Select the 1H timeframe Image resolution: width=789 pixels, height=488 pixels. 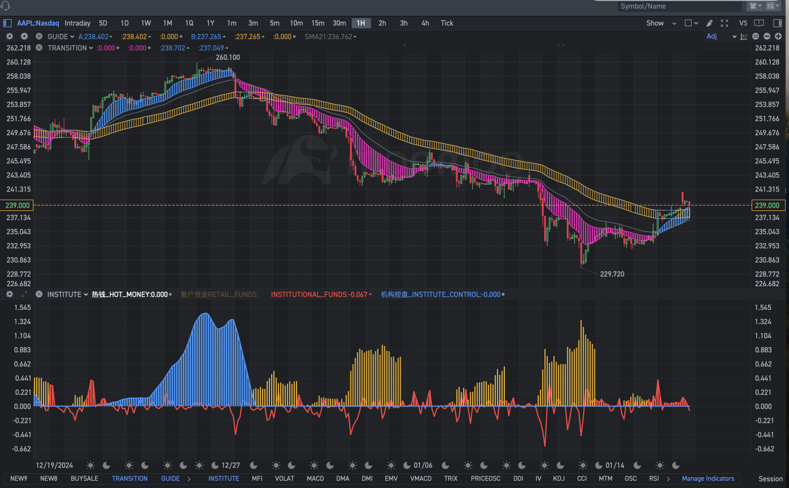pyautogui.click(x=361, y=23)
